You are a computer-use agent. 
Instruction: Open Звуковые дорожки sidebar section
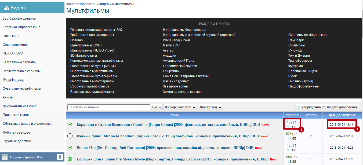pyautogui.click(x=17, y=141)
